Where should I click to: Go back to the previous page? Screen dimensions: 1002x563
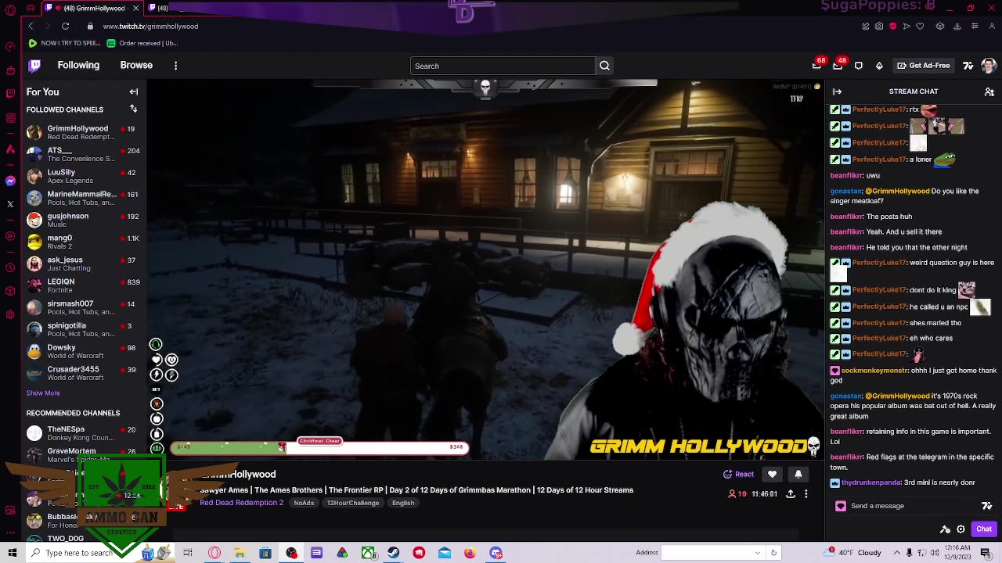[31, 26]
